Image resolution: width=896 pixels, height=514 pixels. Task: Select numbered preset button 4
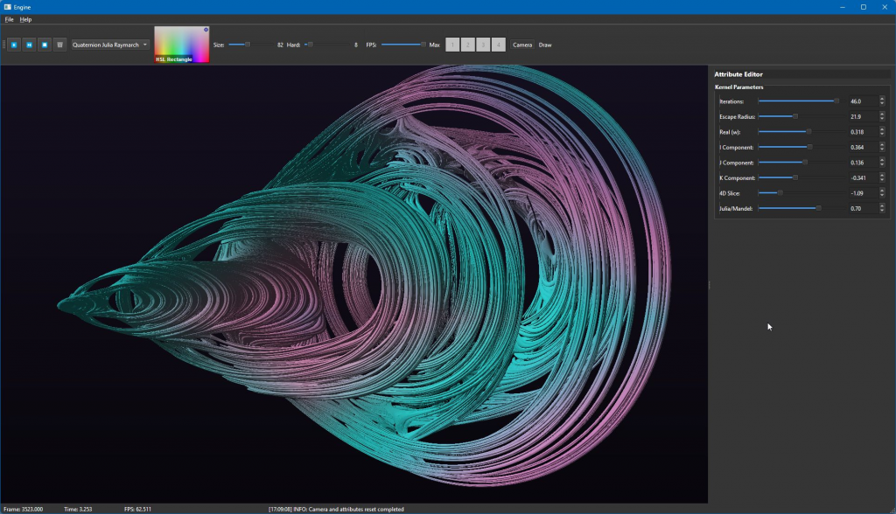[498, 45]
